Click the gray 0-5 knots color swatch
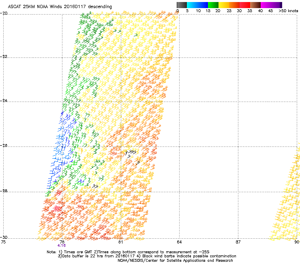This screenshot has height=263, width=300. coord(182,5)
